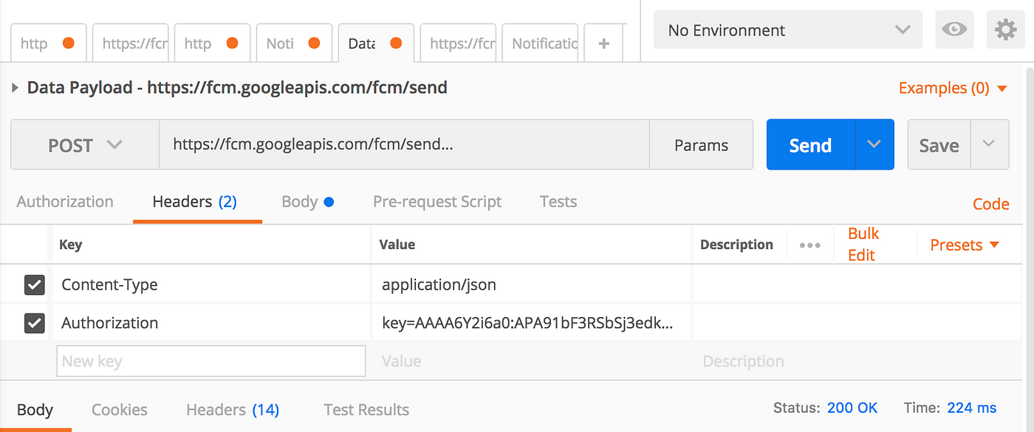Click the blue Send button

[810, 144]
